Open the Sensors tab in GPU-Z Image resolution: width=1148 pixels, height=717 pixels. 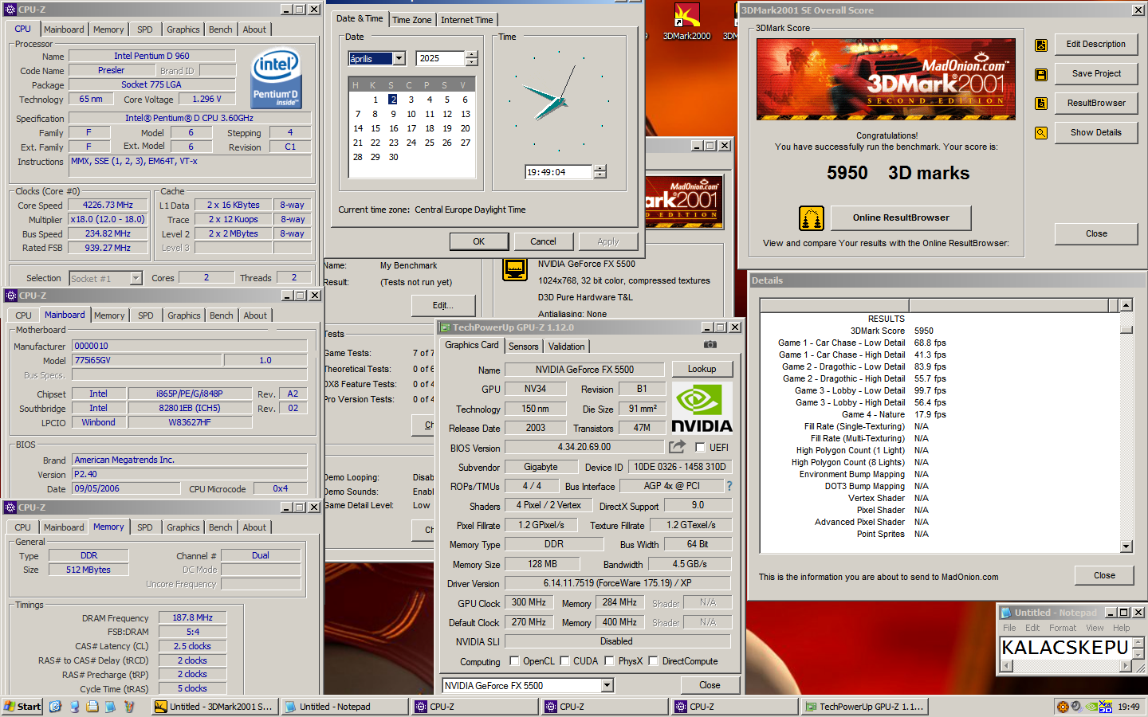pyautogui.click(x=524, y=347)
